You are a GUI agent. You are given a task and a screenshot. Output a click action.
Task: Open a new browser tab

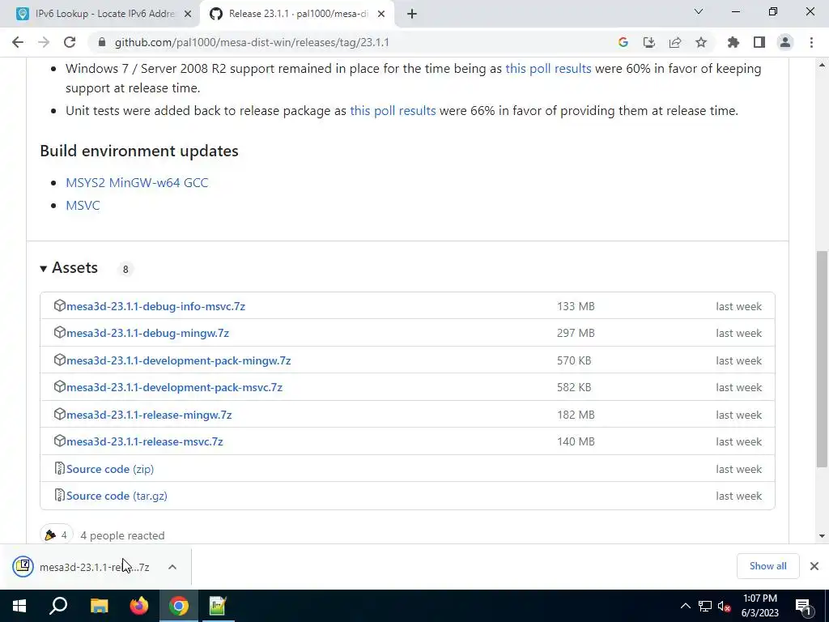[x=412, y=14]
